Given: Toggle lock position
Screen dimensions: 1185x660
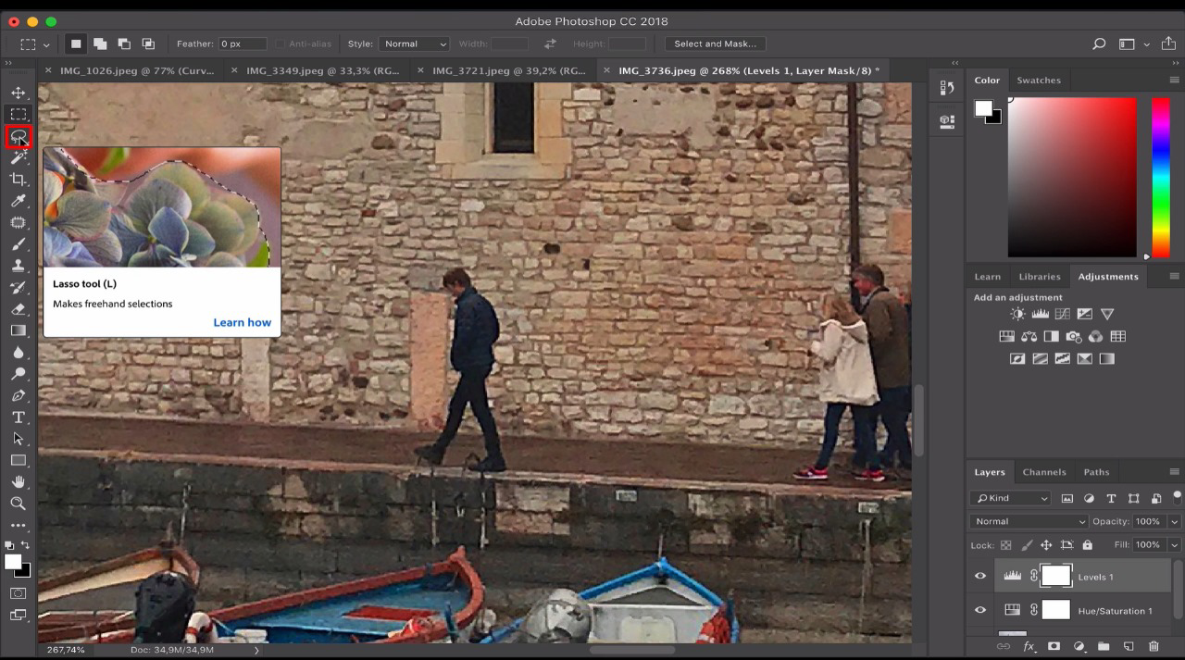Looking at the screenshot, I should pos(1046,545).
